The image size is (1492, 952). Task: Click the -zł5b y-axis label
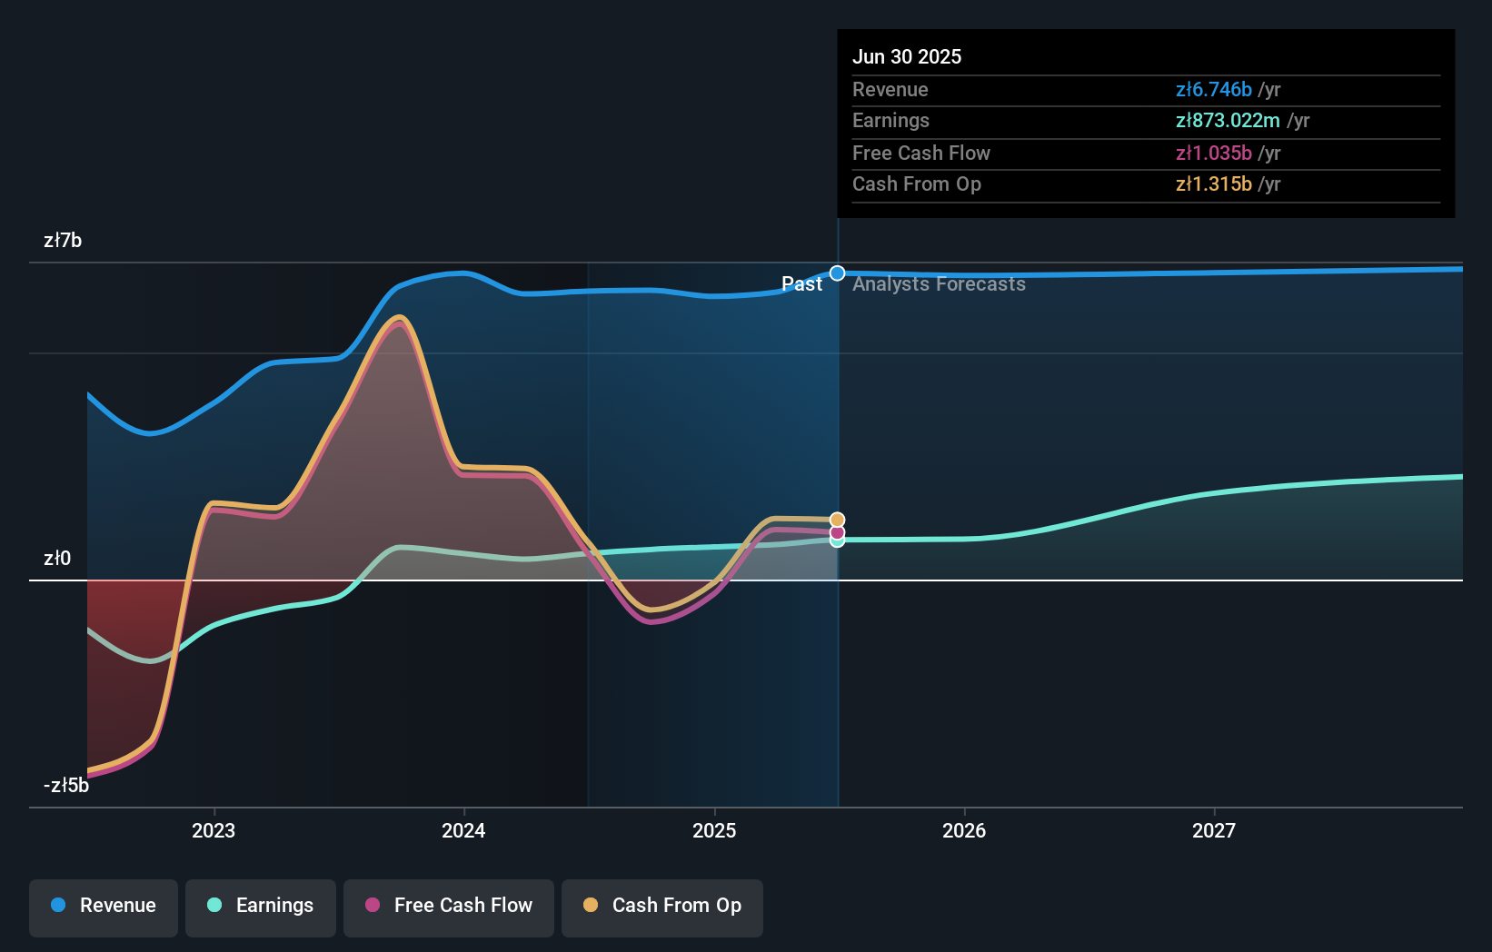click(x=66, y=785)
